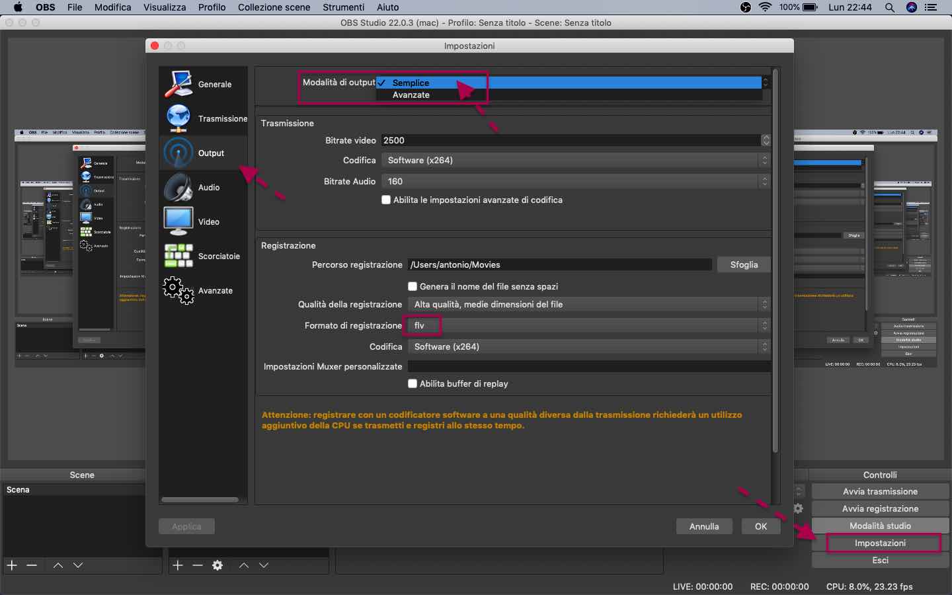952x595 pixels.
Task: Click OK to confirm settings
Action: click(x=761, y=526)
